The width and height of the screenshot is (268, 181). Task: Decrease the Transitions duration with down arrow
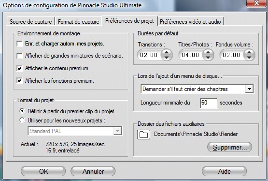(x=166, y=58)
